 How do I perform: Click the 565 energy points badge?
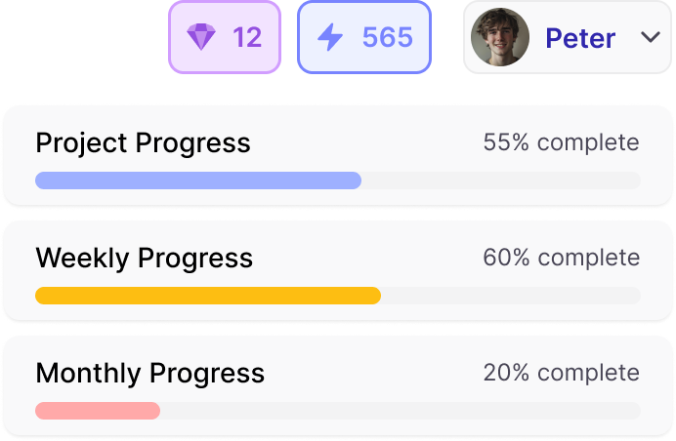tap(364, 37)
